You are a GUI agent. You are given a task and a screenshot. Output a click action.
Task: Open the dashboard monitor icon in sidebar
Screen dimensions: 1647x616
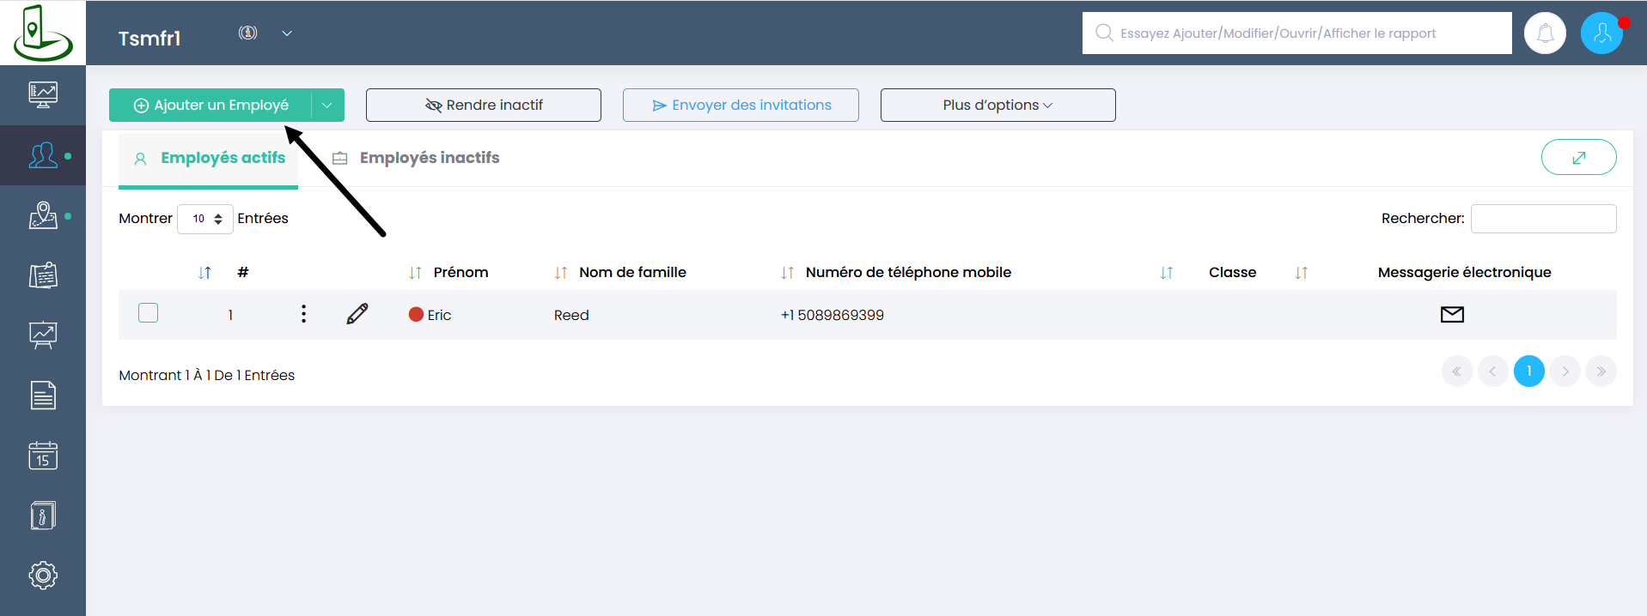pos(43,94)
